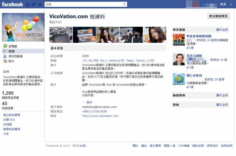Show all 贊助 with 顯示全部

222,105
